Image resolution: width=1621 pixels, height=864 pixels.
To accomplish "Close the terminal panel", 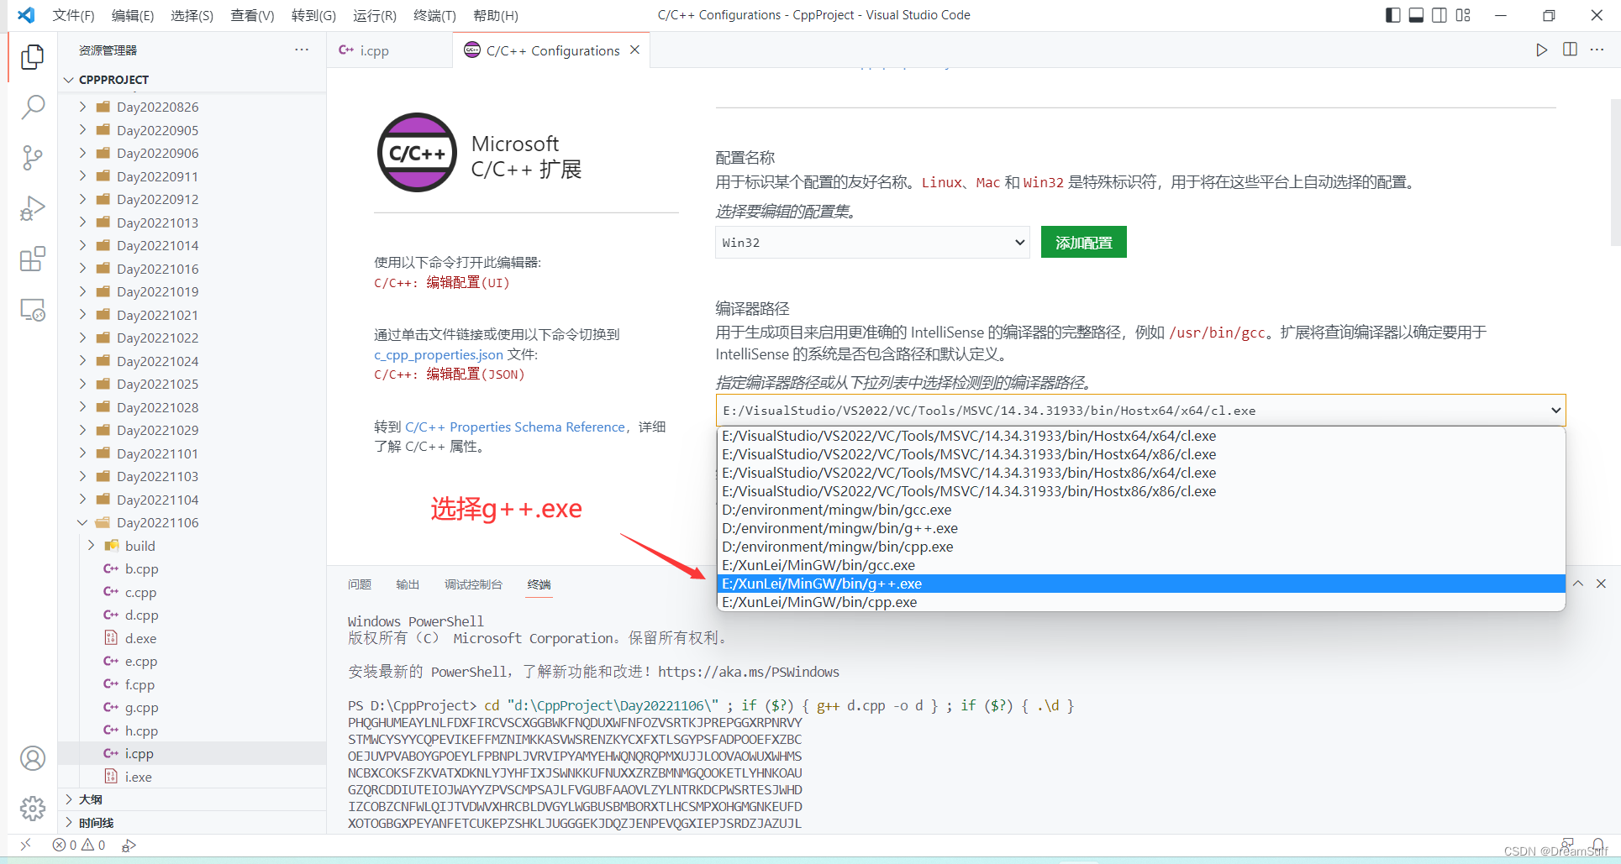I will [1601, 584].
